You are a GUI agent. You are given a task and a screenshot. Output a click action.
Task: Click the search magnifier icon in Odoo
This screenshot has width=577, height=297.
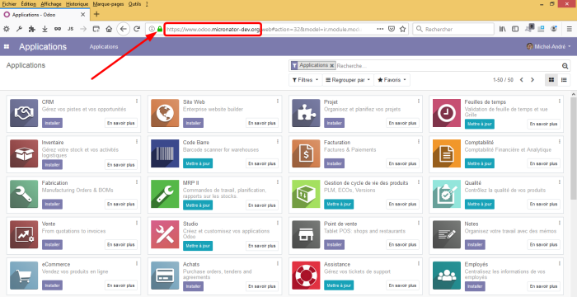565,66
